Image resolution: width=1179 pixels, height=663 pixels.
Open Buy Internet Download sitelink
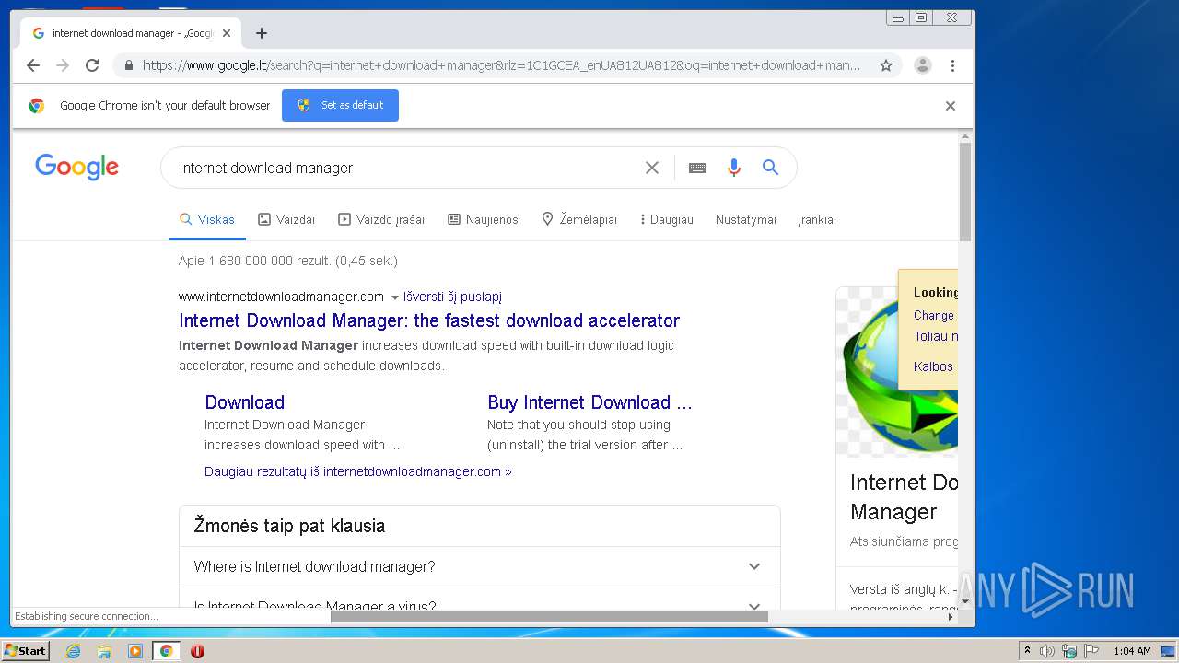(x=589, y=402)
